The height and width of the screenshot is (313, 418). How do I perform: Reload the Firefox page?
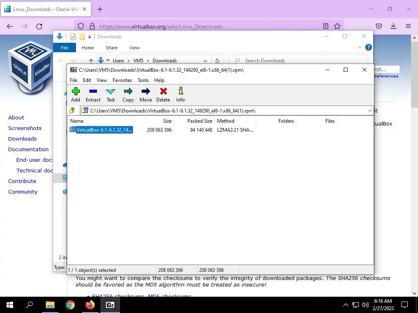39,26
